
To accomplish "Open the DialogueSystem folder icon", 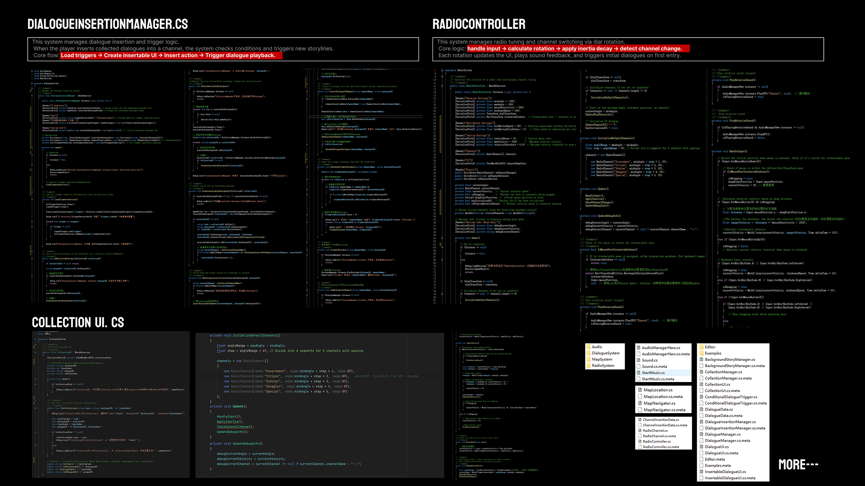I will (x=589, y=353).
